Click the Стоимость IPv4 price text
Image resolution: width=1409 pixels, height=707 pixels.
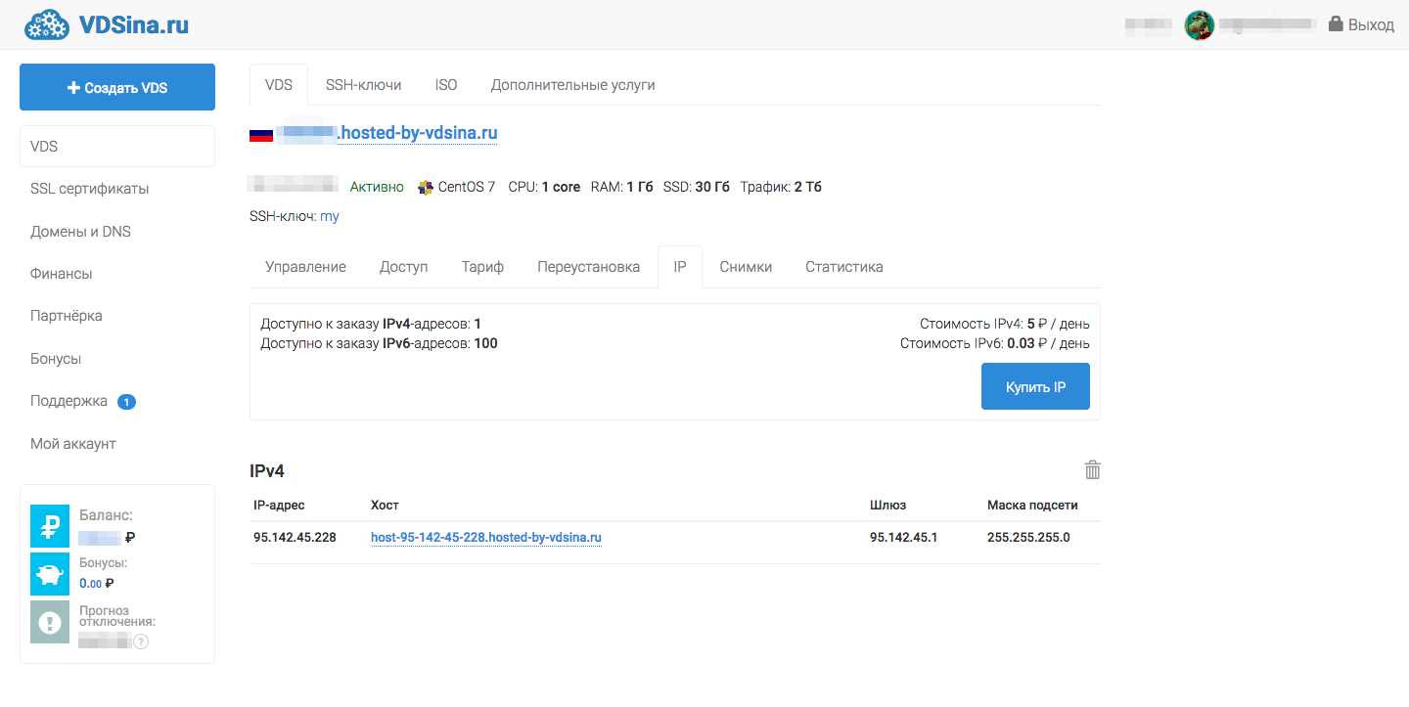coord(1005,324)
